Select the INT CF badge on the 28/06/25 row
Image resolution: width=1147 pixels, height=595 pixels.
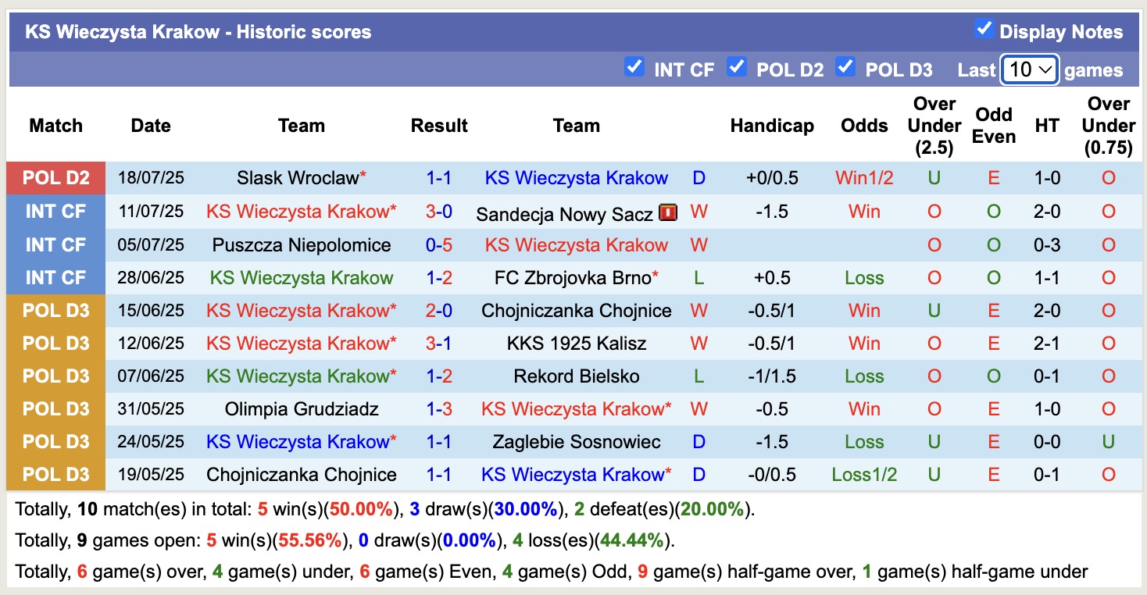(x=55, y=277)
